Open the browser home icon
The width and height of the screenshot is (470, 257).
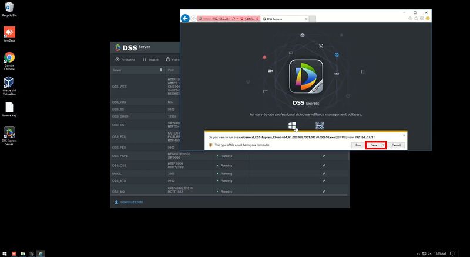[x=410, y=19]
